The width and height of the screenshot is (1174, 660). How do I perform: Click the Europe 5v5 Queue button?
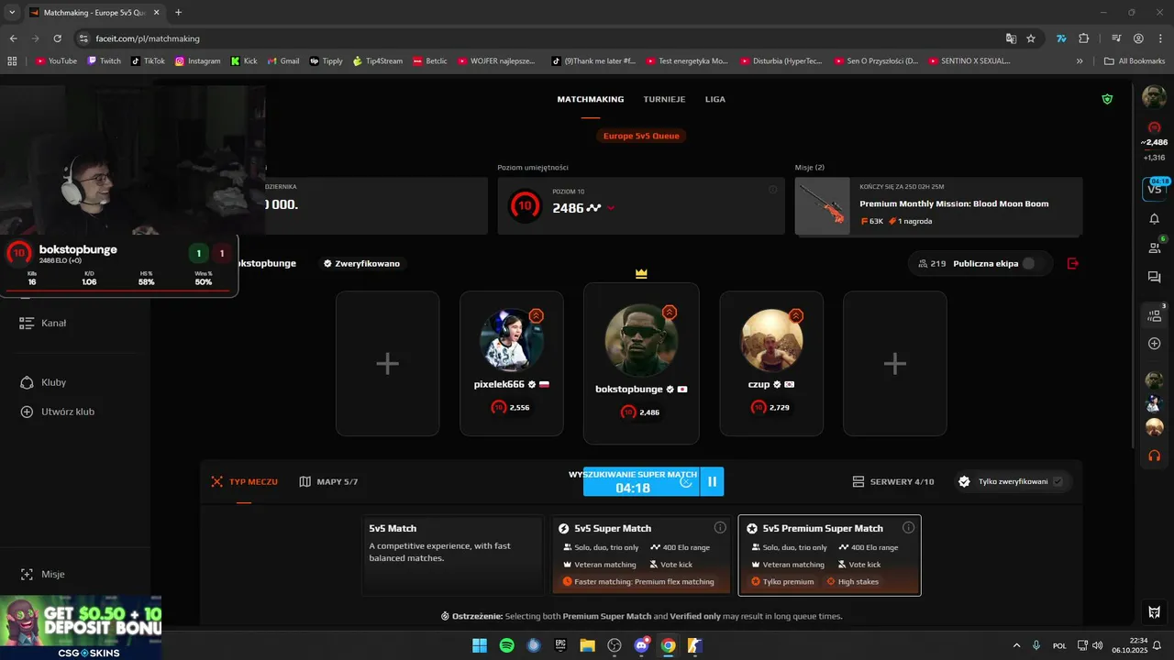(x=641, y=136)
